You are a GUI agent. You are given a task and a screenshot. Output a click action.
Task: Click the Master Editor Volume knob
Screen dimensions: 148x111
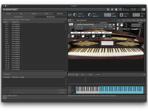pos(75,15)
